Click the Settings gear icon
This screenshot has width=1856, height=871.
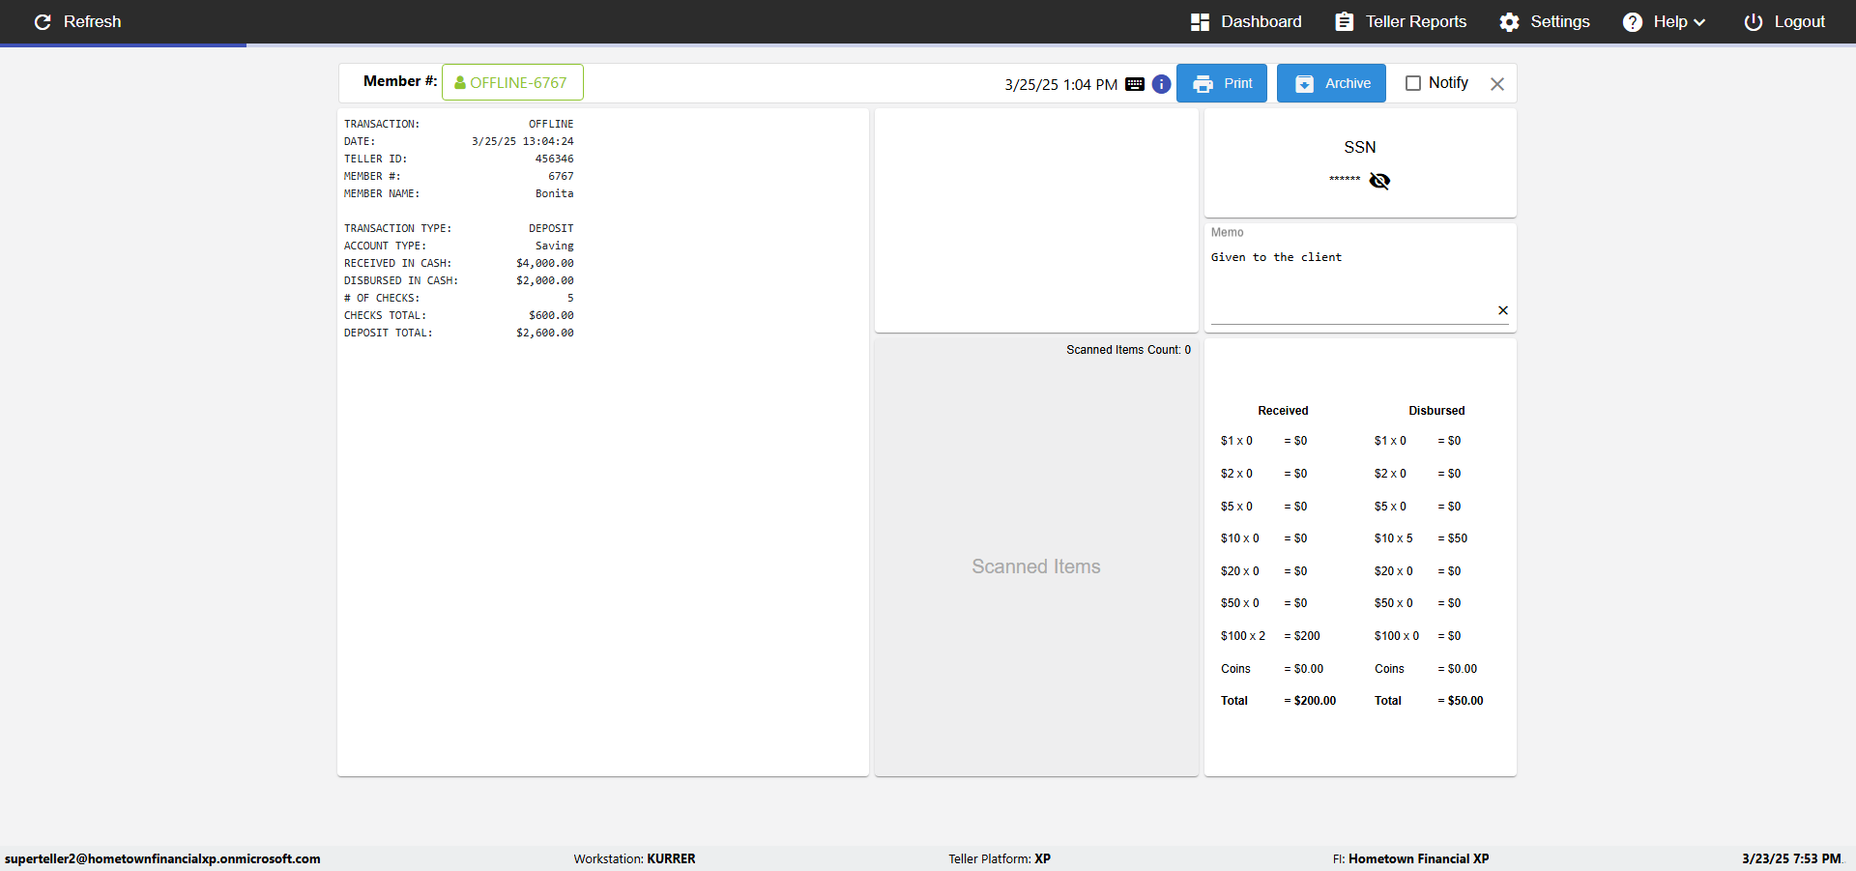1509,21
